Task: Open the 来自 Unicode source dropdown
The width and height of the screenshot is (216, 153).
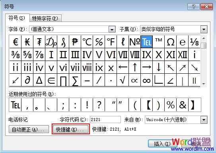Action: point(204,120)
